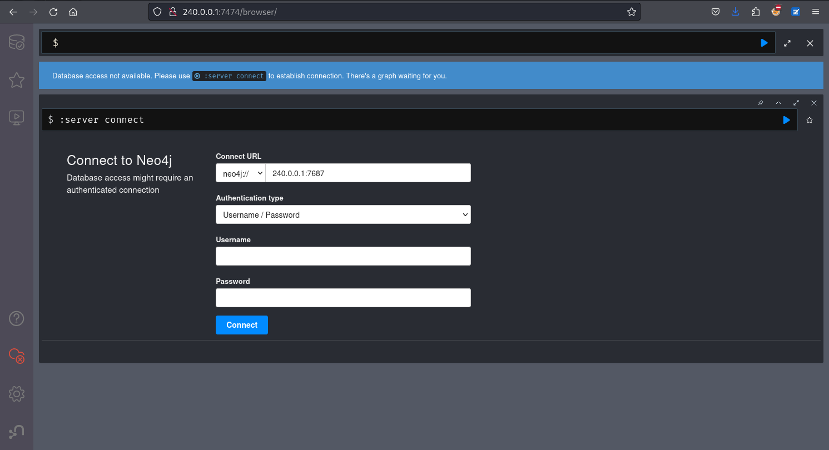Click the blue square extension icon
The image size is (829, 450).
[796, 12]
